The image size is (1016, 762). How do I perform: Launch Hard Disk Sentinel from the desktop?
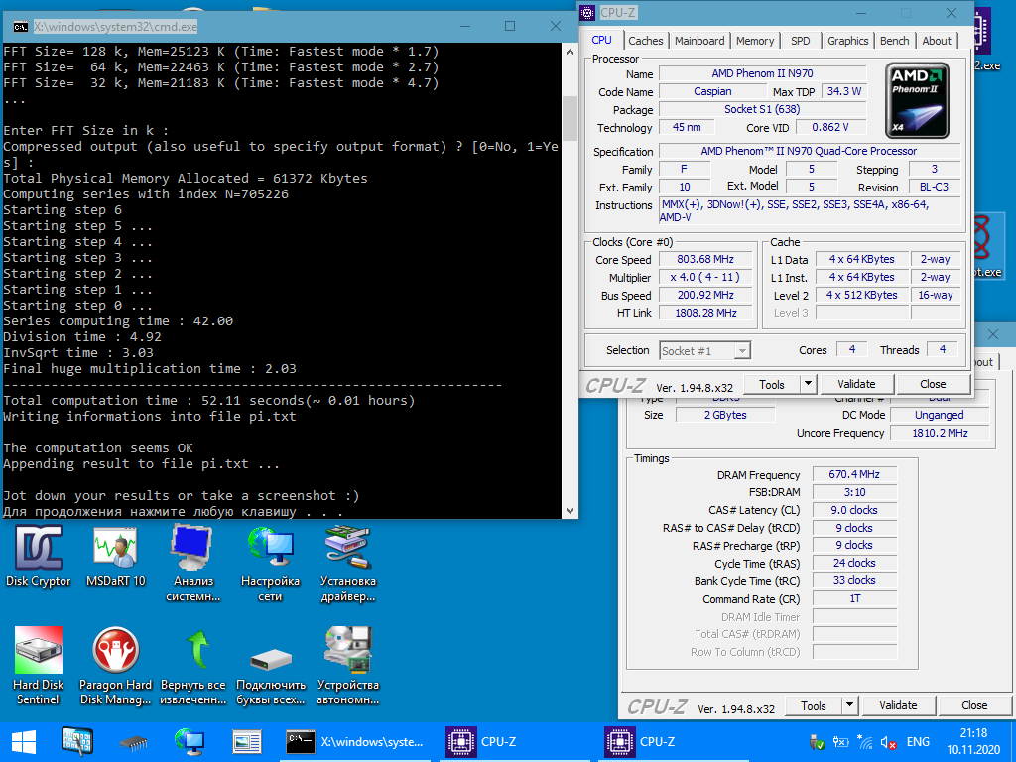(39, 666)
